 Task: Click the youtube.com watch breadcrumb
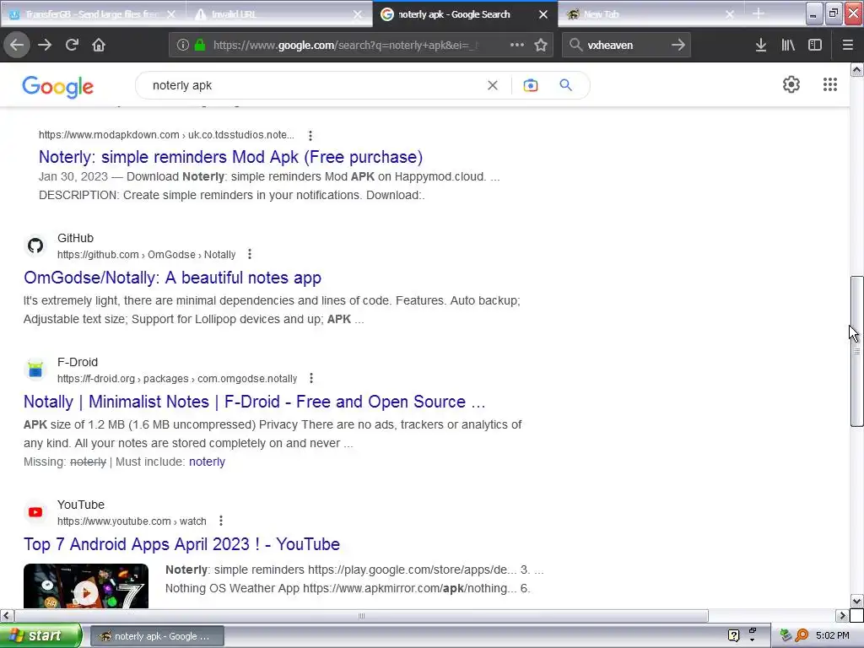[132, 521]
